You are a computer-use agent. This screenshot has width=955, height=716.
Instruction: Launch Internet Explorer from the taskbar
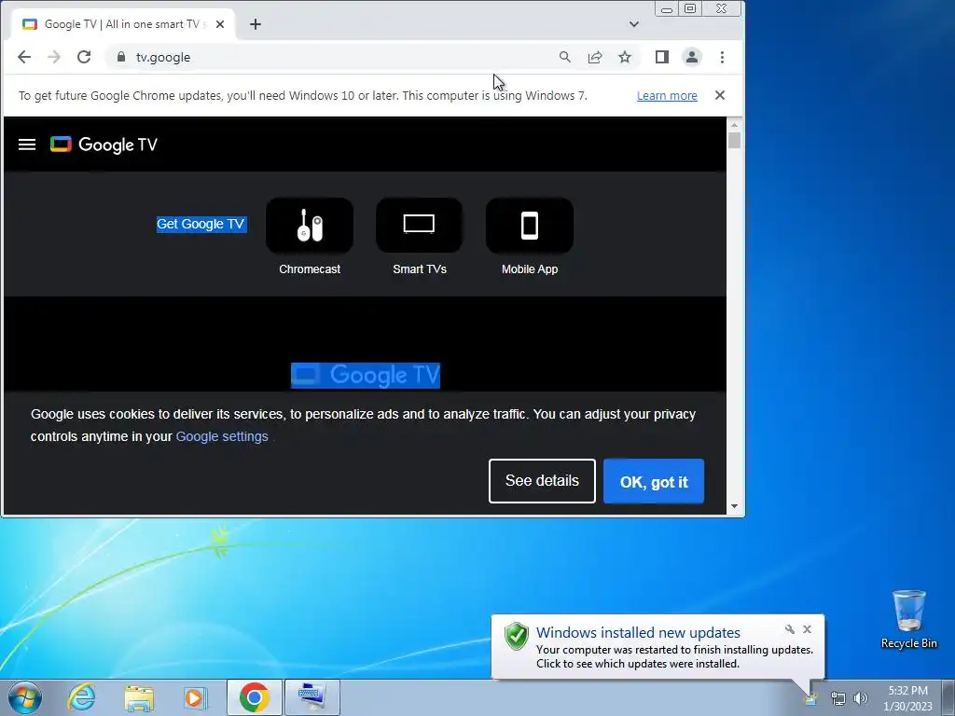[x=81, y=697]
